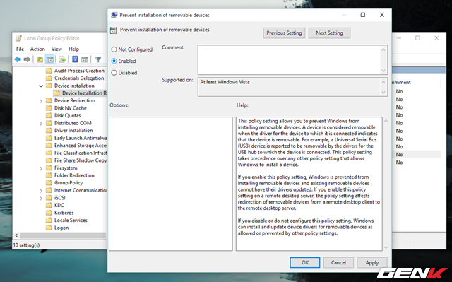The width and height of the screenshot is (452, 282).
Task: Select the Enabled radio button
Action: [114, 61]
